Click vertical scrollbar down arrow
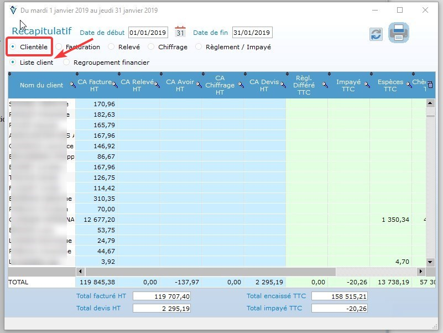This screenshot has width=443, height=333. pyautogui.click(x=430, y=262)
